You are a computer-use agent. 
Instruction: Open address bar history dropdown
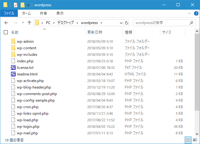click(x=121, y=23)
